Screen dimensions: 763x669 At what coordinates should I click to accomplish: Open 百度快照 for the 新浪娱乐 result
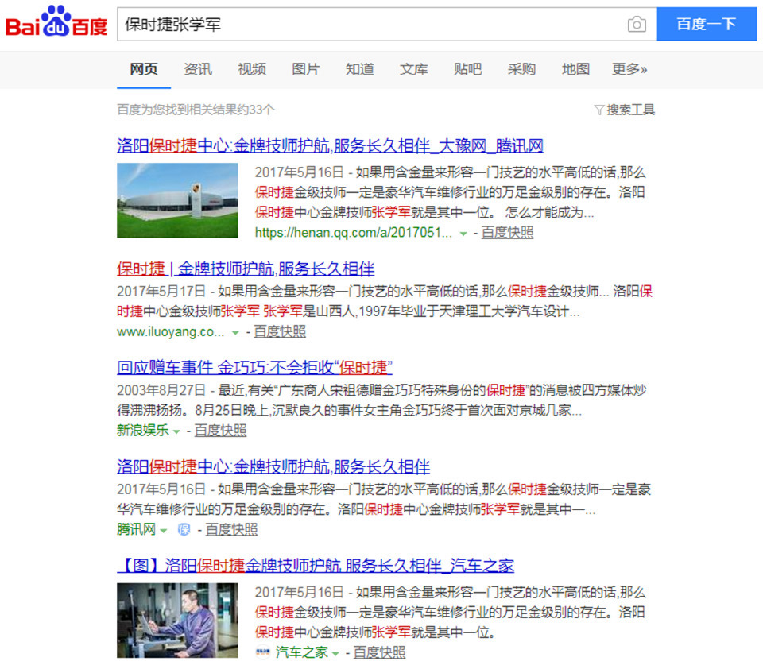[220, 431]
